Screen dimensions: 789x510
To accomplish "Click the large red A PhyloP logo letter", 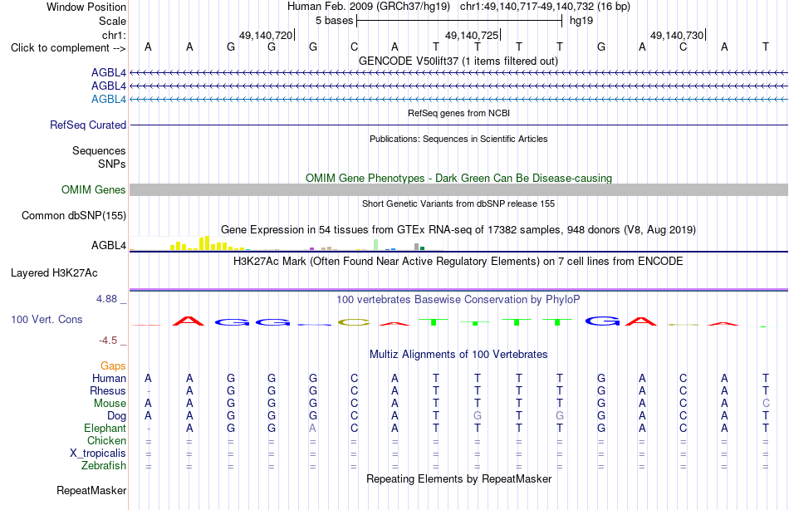I will tap(189, 321).
